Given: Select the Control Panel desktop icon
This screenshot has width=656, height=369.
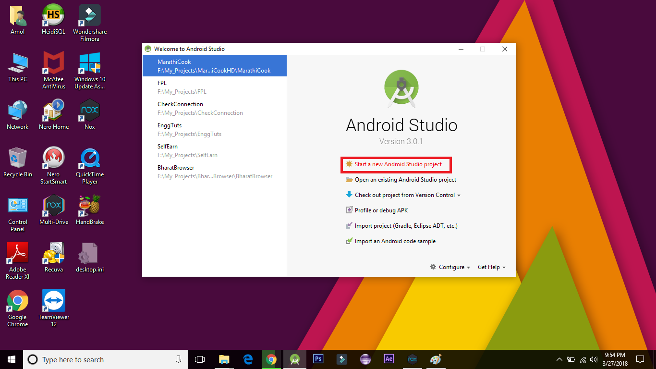Looking at the screenshot, I should [x=18, y=213].
